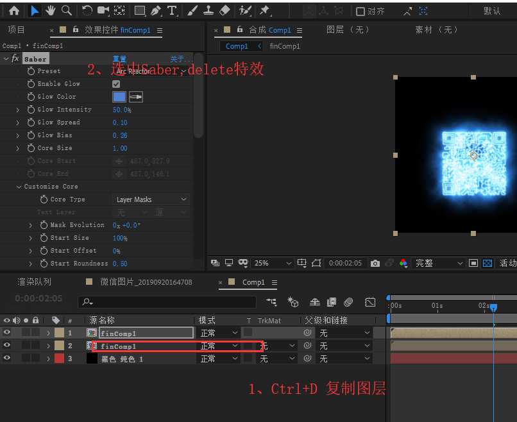This screenshot has width=517, height=422.
Task: Click the Motion Blur enable icon
Action: (348, 301)
